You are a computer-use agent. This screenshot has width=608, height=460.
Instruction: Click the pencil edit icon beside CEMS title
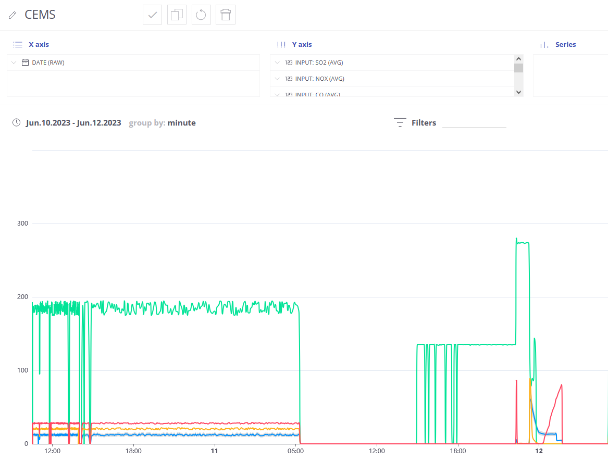(x=11, y=15)
